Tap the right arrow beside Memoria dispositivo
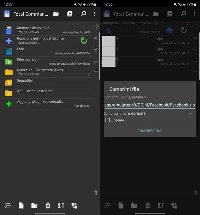 click(96, 26)
